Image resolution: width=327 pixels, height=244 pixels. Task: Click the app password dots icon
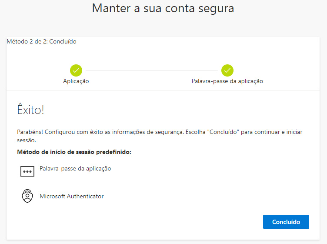point(27,171)
